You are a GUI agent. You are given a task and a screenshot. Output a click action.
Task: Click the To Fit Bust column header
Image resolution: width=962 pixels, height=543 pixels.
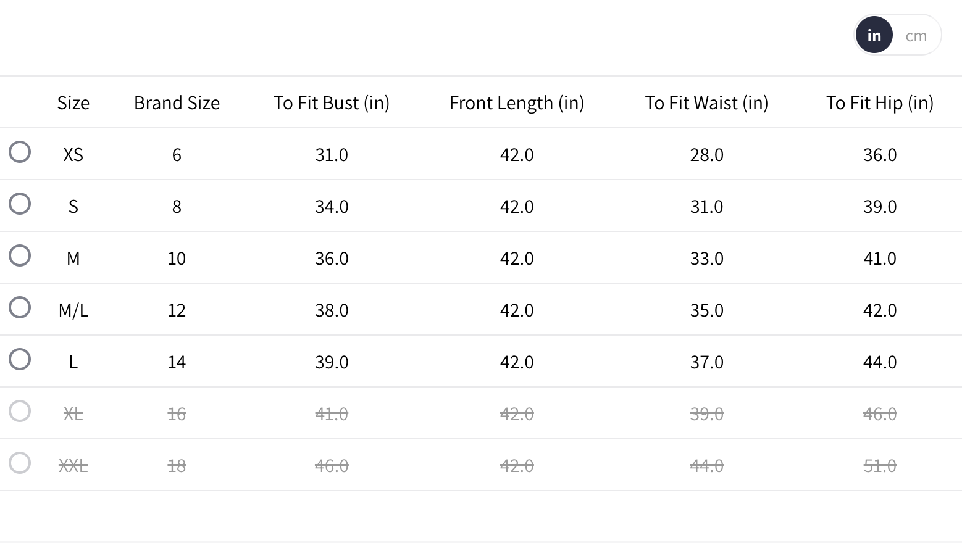(332, 102)
